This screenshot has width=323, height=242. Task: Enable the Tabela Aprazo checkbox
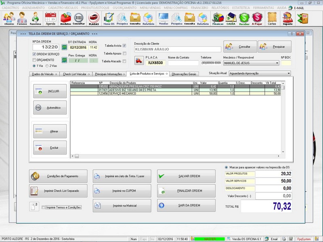coord(124,53)
